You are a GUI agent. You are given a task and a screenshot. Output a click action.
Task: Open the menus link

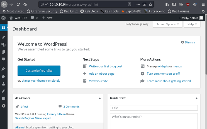pos(177,66)
